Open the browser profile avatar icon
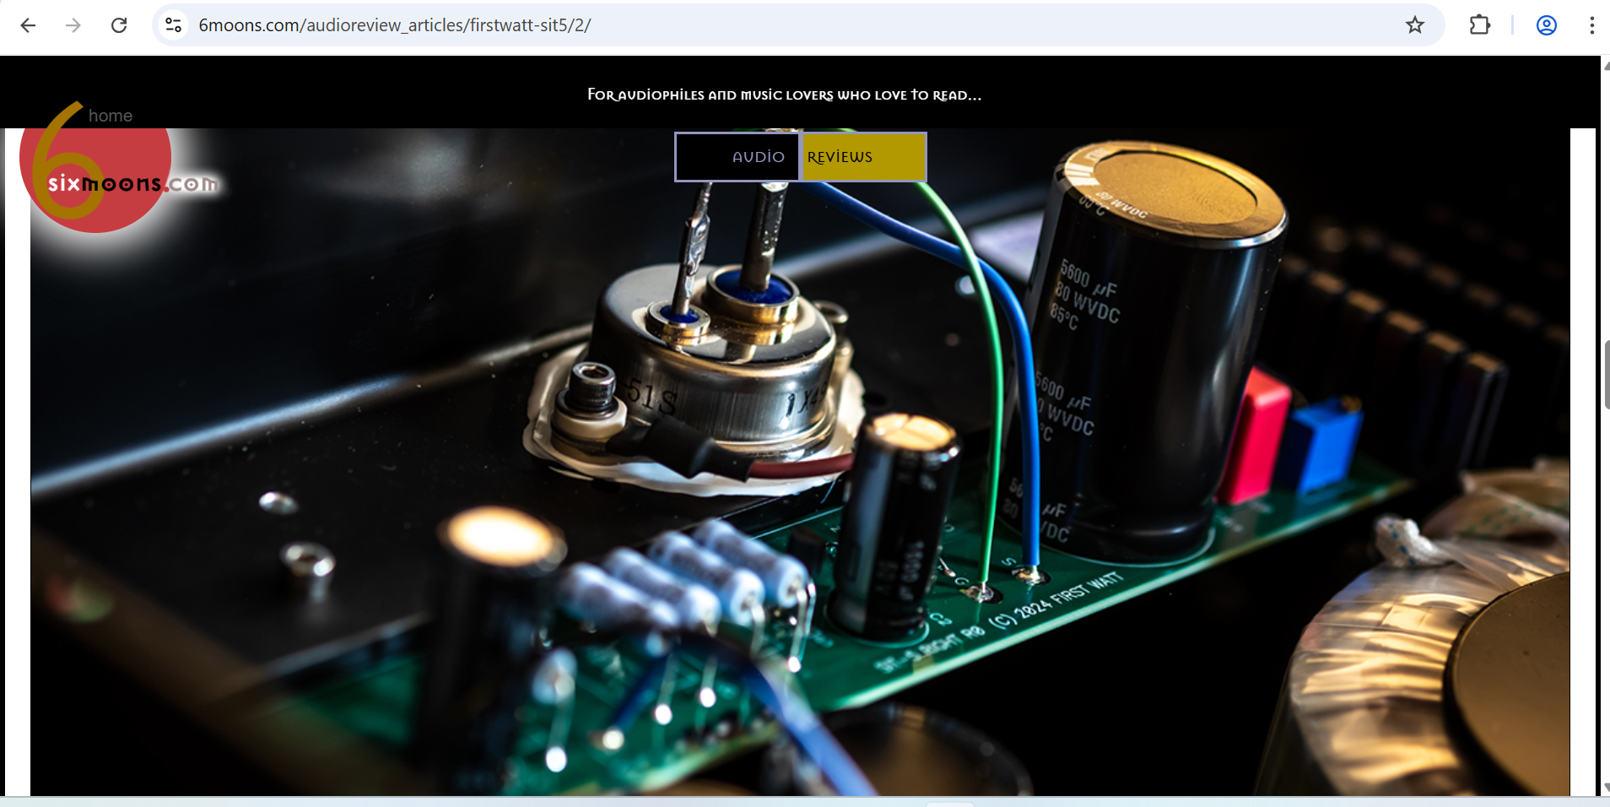Viewport: 1610px width, 807px height. tap(1547, 25)
